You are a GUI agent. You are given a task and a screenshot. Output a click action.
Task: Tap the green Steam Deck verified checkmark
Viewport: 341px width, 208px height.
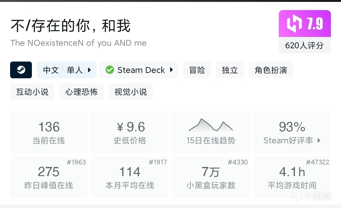point(110,70)
